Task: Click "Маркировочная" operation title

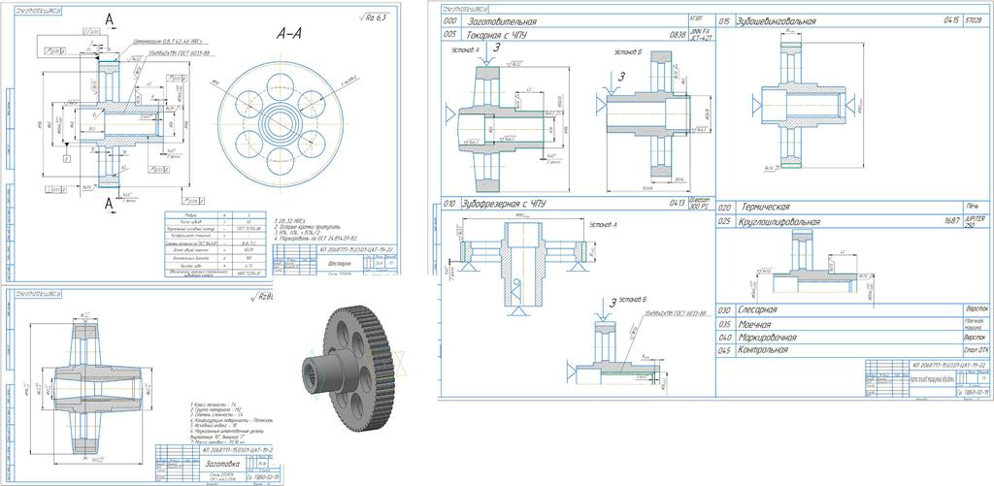Action: pos(767,337)
